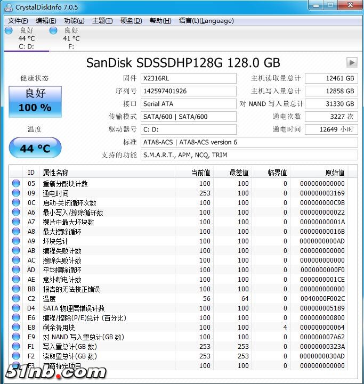Click status orb of row E6 编程/擦除(P/E)总计

click(16, 317)
